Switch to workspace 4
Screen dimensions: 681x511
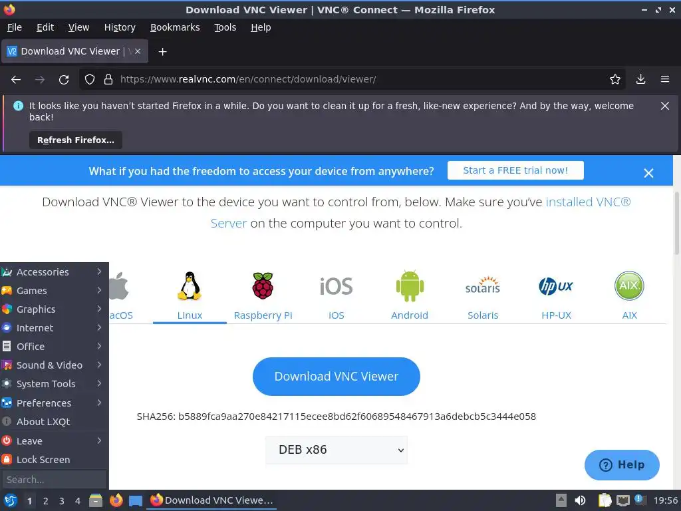[x=78, y=501]
